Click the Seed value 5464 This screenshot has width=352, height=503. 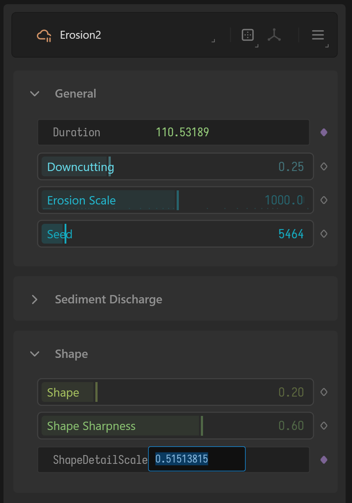click(291, 234)
